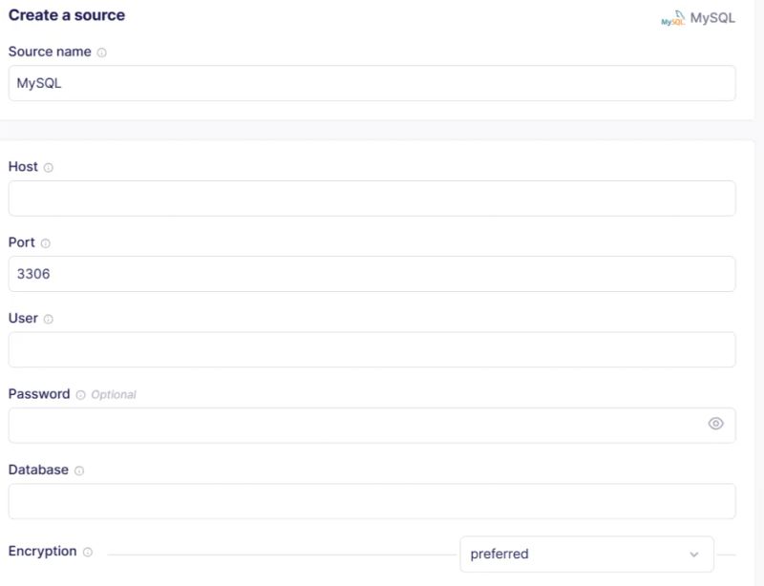The width and height of the screenshot is (764, 586).
Task: Click the Database label text
Action: pos(38,470)
